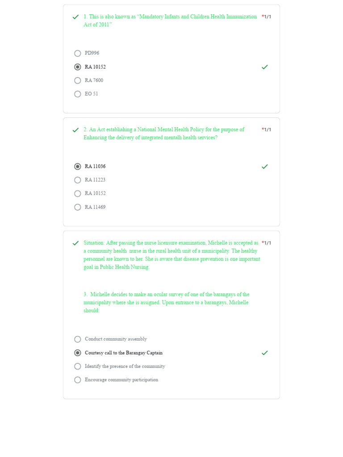Choose the RA 11223 option
343x457 pixels.
pos(78,180)
